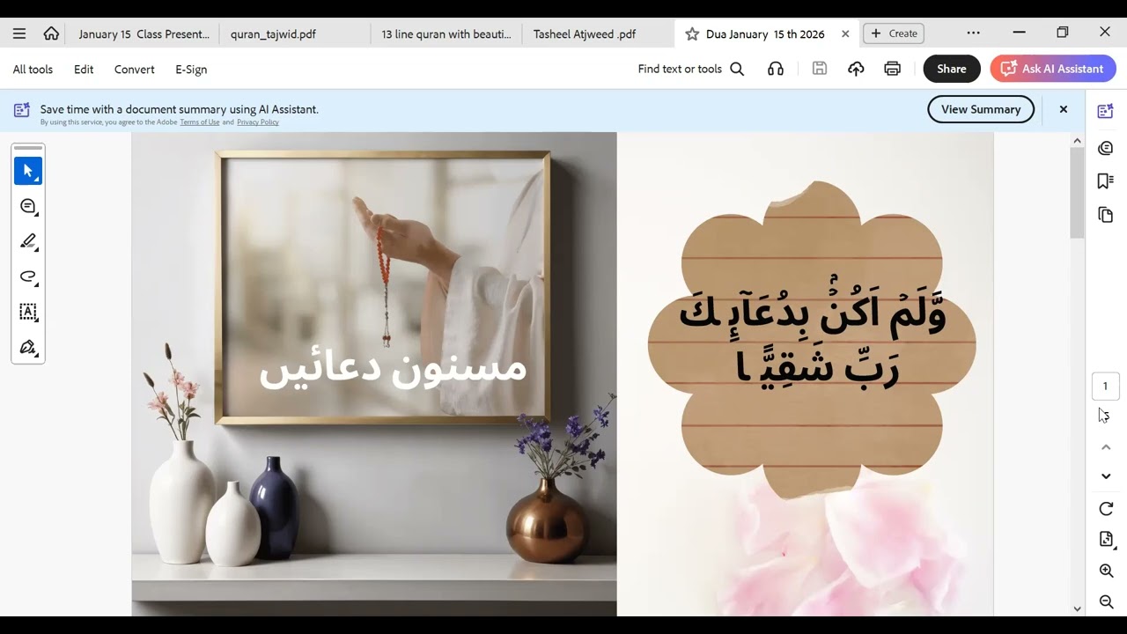
Task: Save the document with floppy icon
Action: click(x=820, y=69)
